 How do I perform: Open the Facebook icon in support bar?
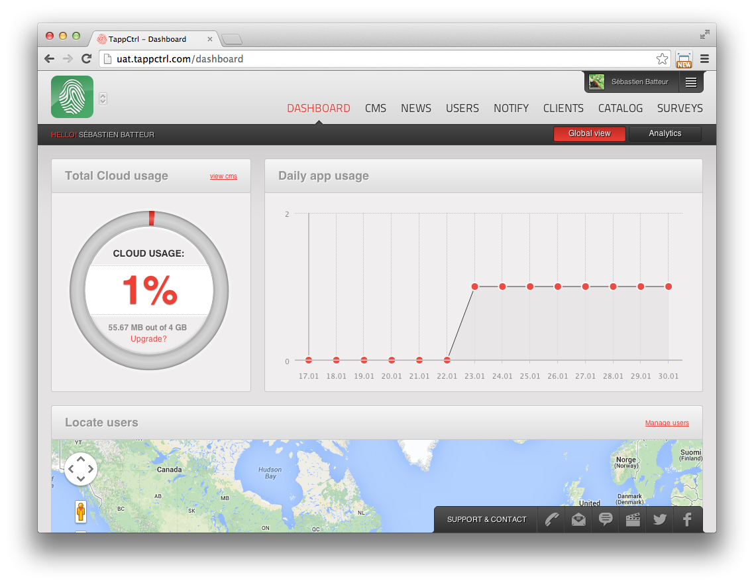click(x=687, y=519)
